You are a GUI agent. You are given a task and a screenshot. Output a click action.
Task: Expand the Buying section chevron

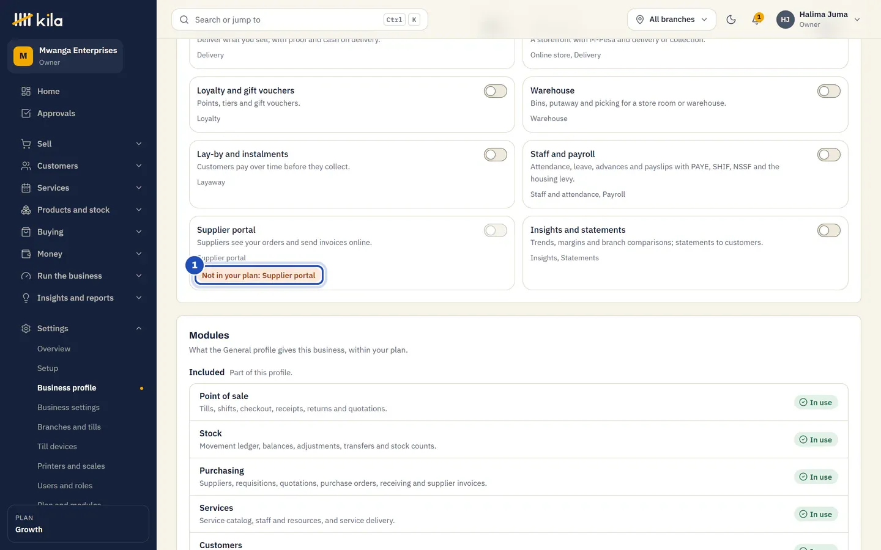pyautogui.click(x=139, y=232)
